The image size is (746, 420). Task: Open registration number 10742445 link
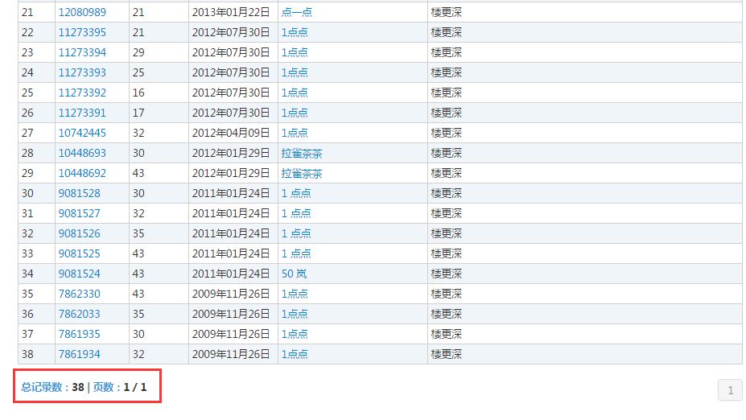82,133
